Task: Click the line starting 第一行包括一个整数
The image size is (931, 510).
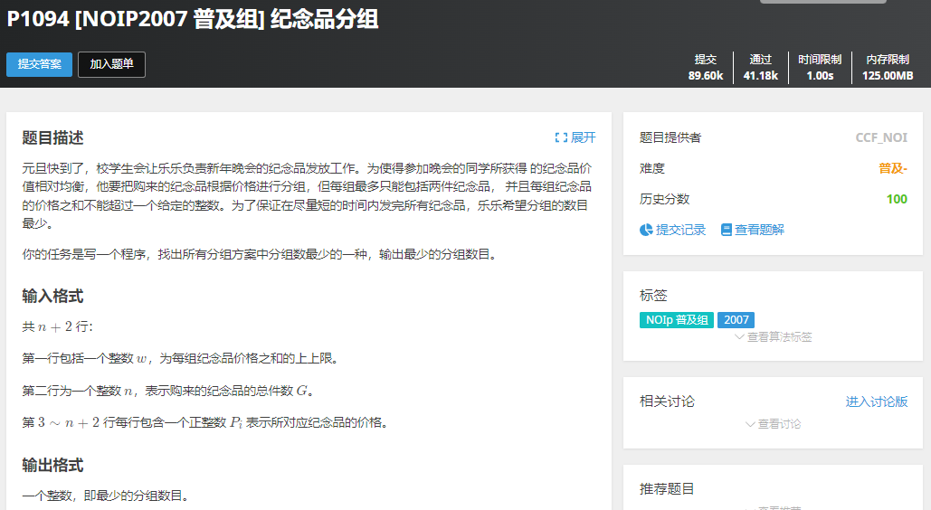Action: [183, 359]
